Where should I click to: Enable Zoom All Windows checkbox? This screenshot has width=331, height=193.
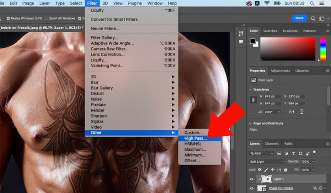46,19
